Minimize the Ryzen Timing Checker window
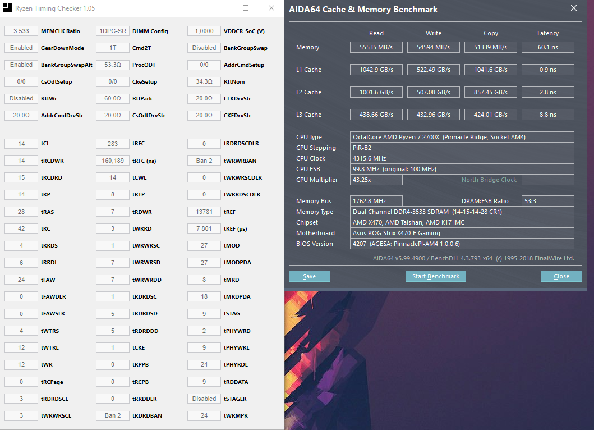The height and width of the screenshot is (430, 594). 220,8
